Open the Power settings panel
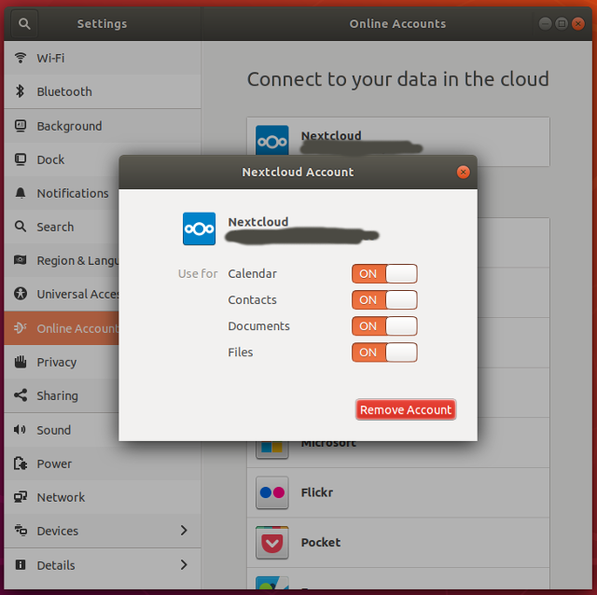Viewport: 597px width, 595px height. 54,464
